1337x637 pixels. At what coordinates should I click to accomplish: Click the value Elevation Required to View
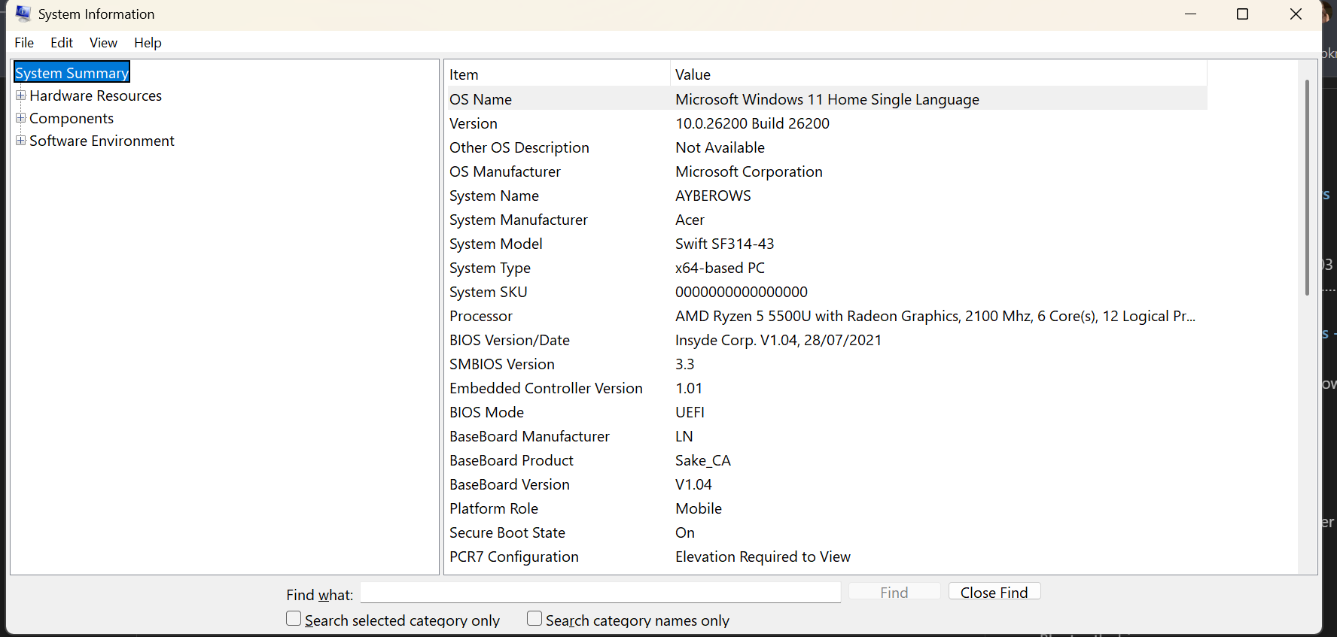(763, 557)
